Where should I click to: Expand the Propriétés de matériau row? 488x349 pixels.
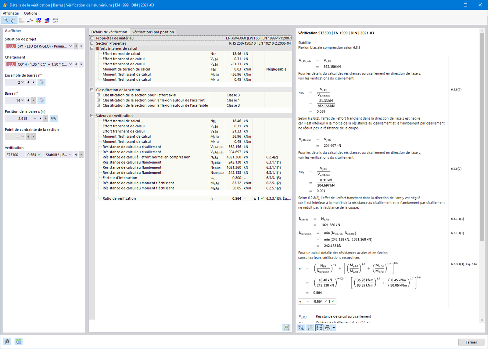click(x=92, y=38)
